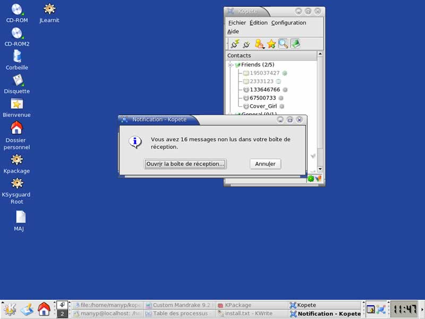This screenshot has height=319, width=425.
Task: Click the Annuler button
Action: point(265,164)
